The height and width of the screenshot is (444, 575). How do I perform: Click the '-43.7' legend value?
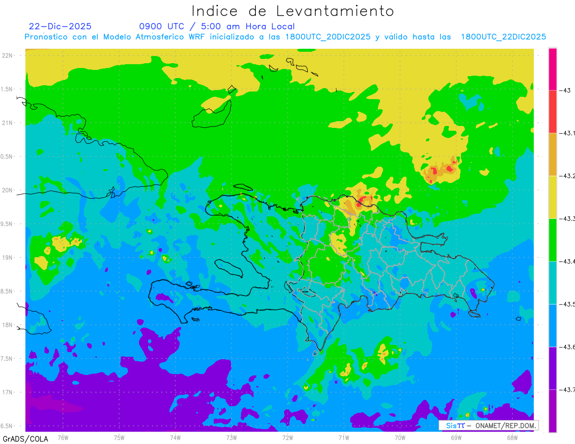coord(567,389)
